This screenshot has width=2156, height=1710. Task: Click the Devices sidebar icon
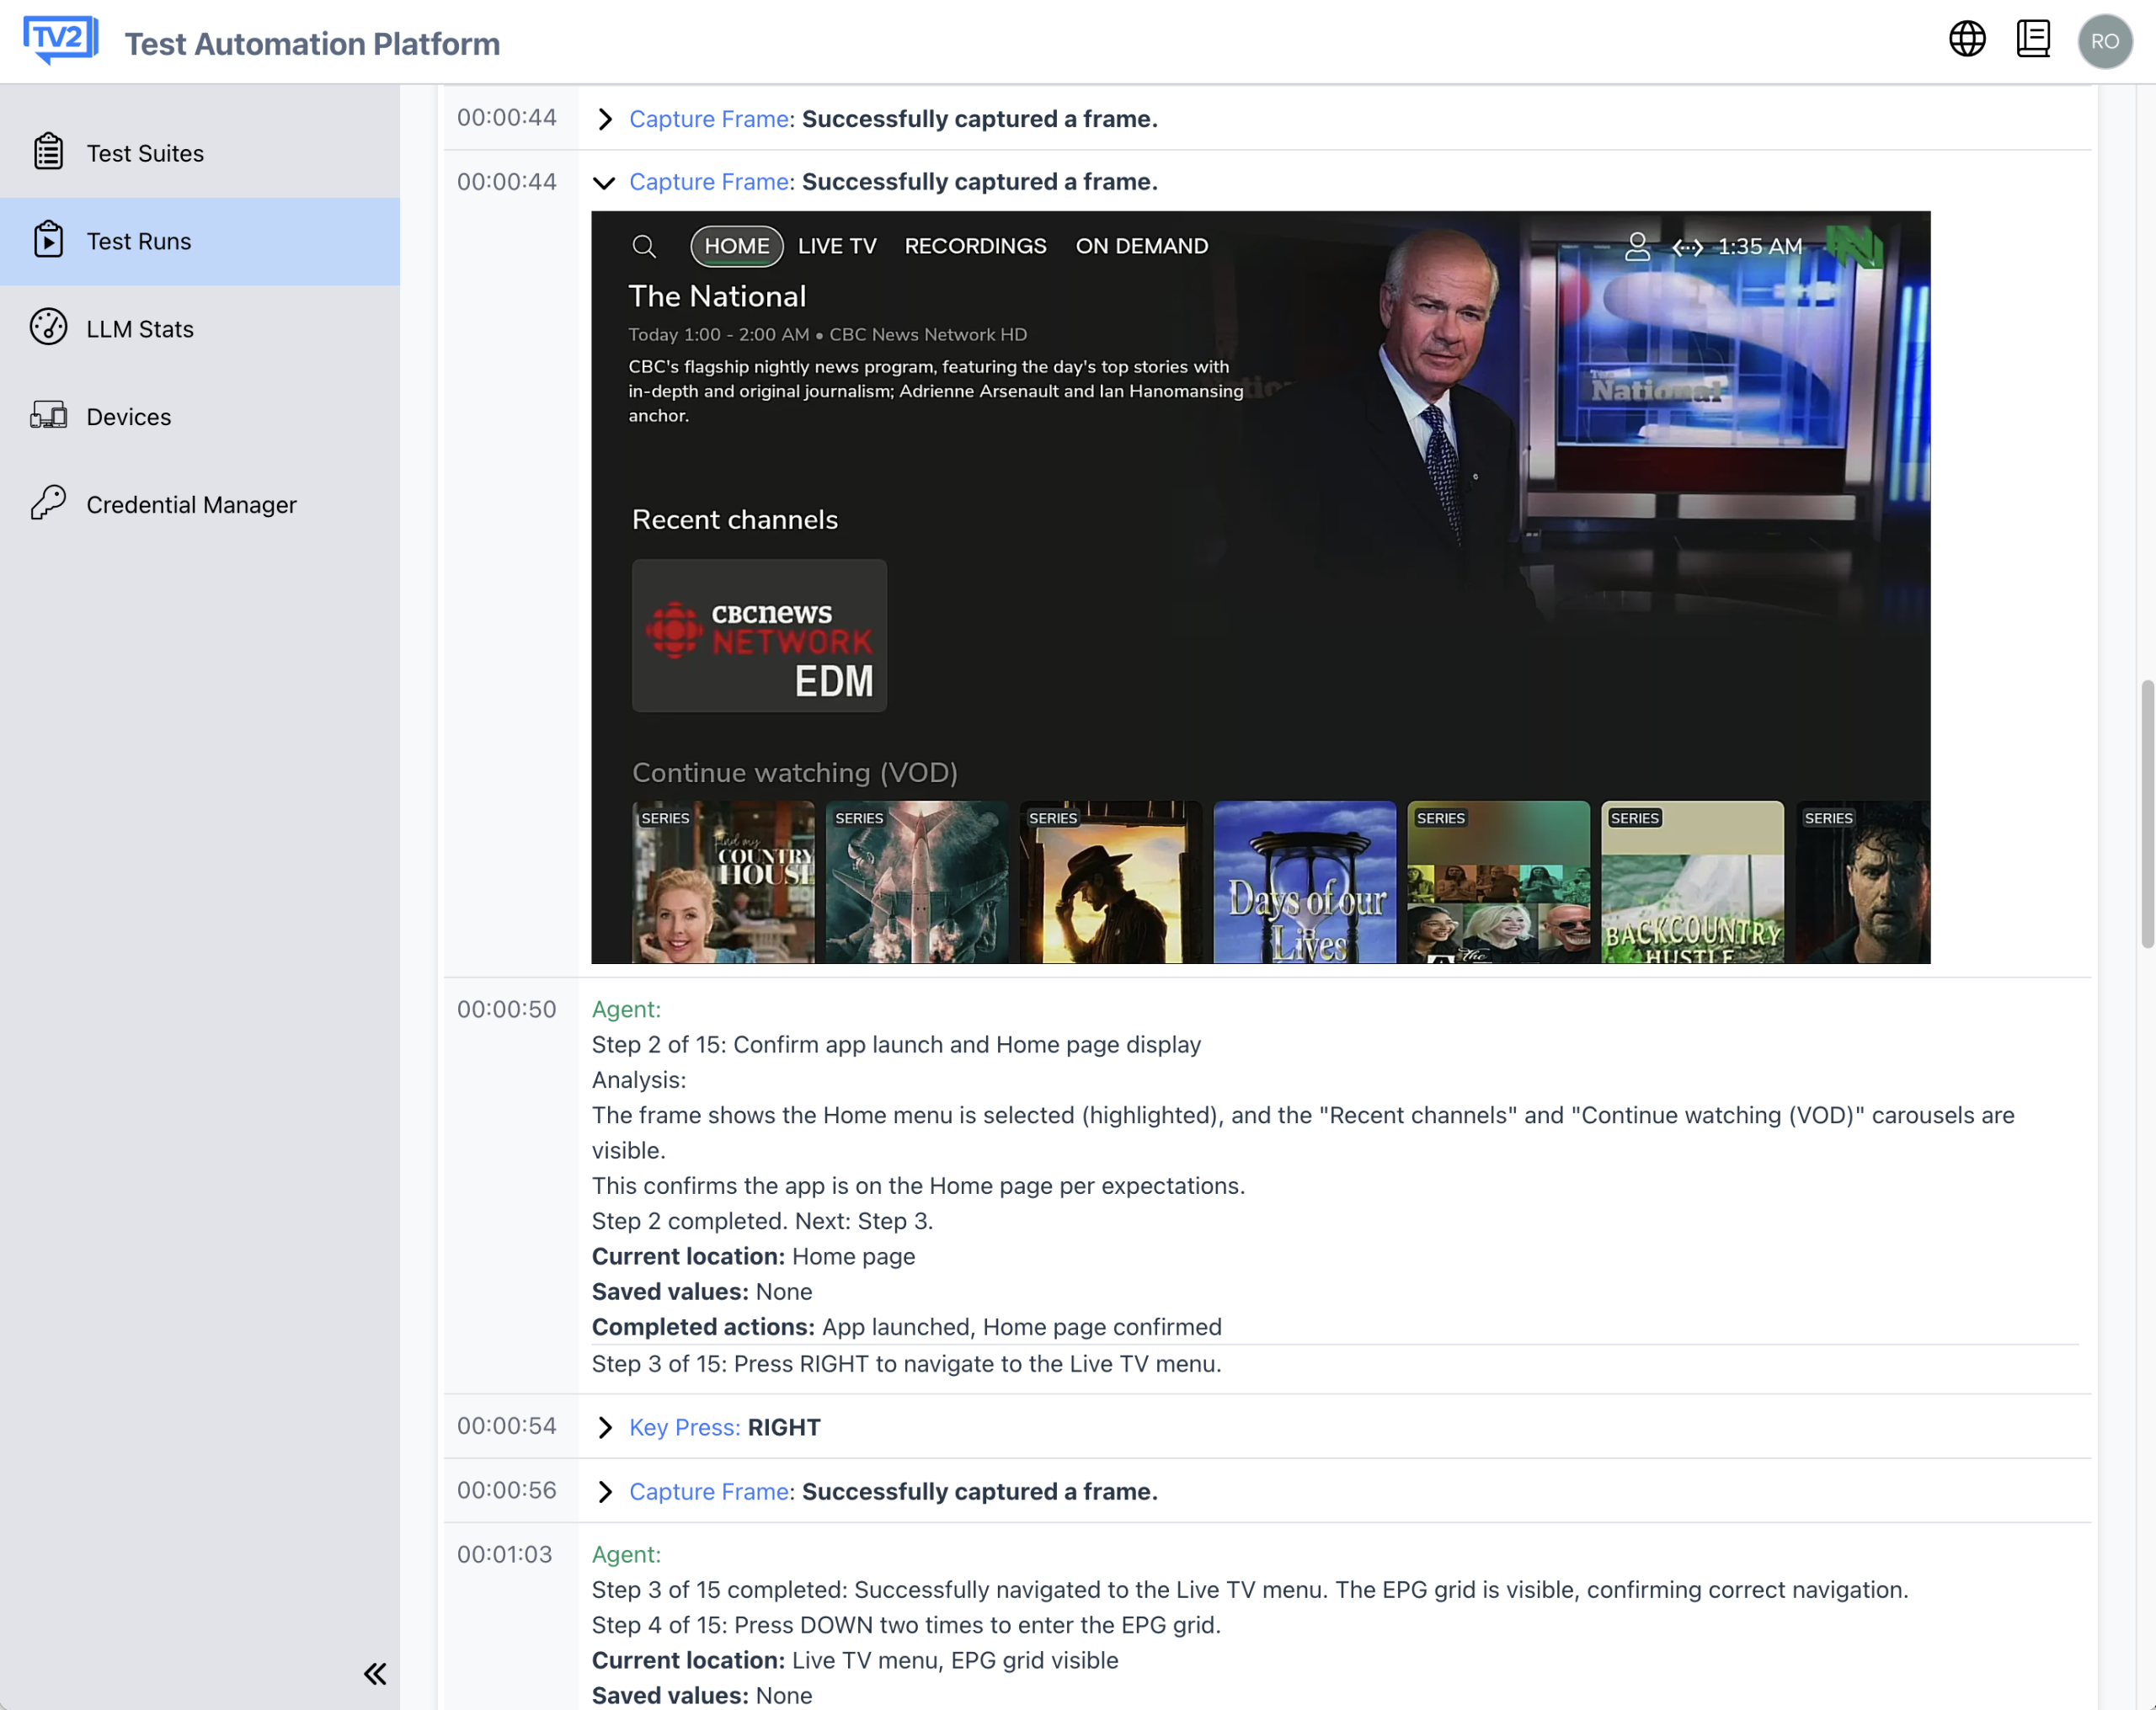click(x=48, y=416)
